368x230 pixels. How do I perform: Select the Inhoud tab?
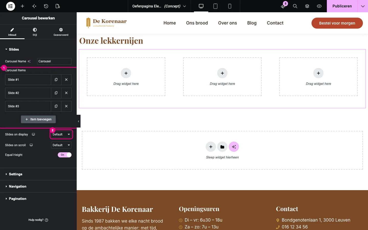tap(12, 32)
